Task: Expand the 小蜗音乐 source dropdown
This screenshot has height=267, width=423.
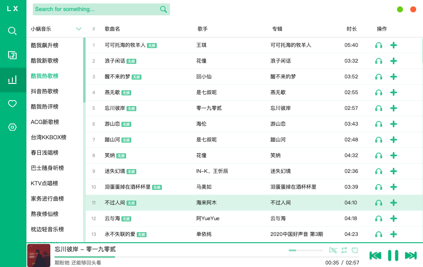Action: tap(56, 29)
